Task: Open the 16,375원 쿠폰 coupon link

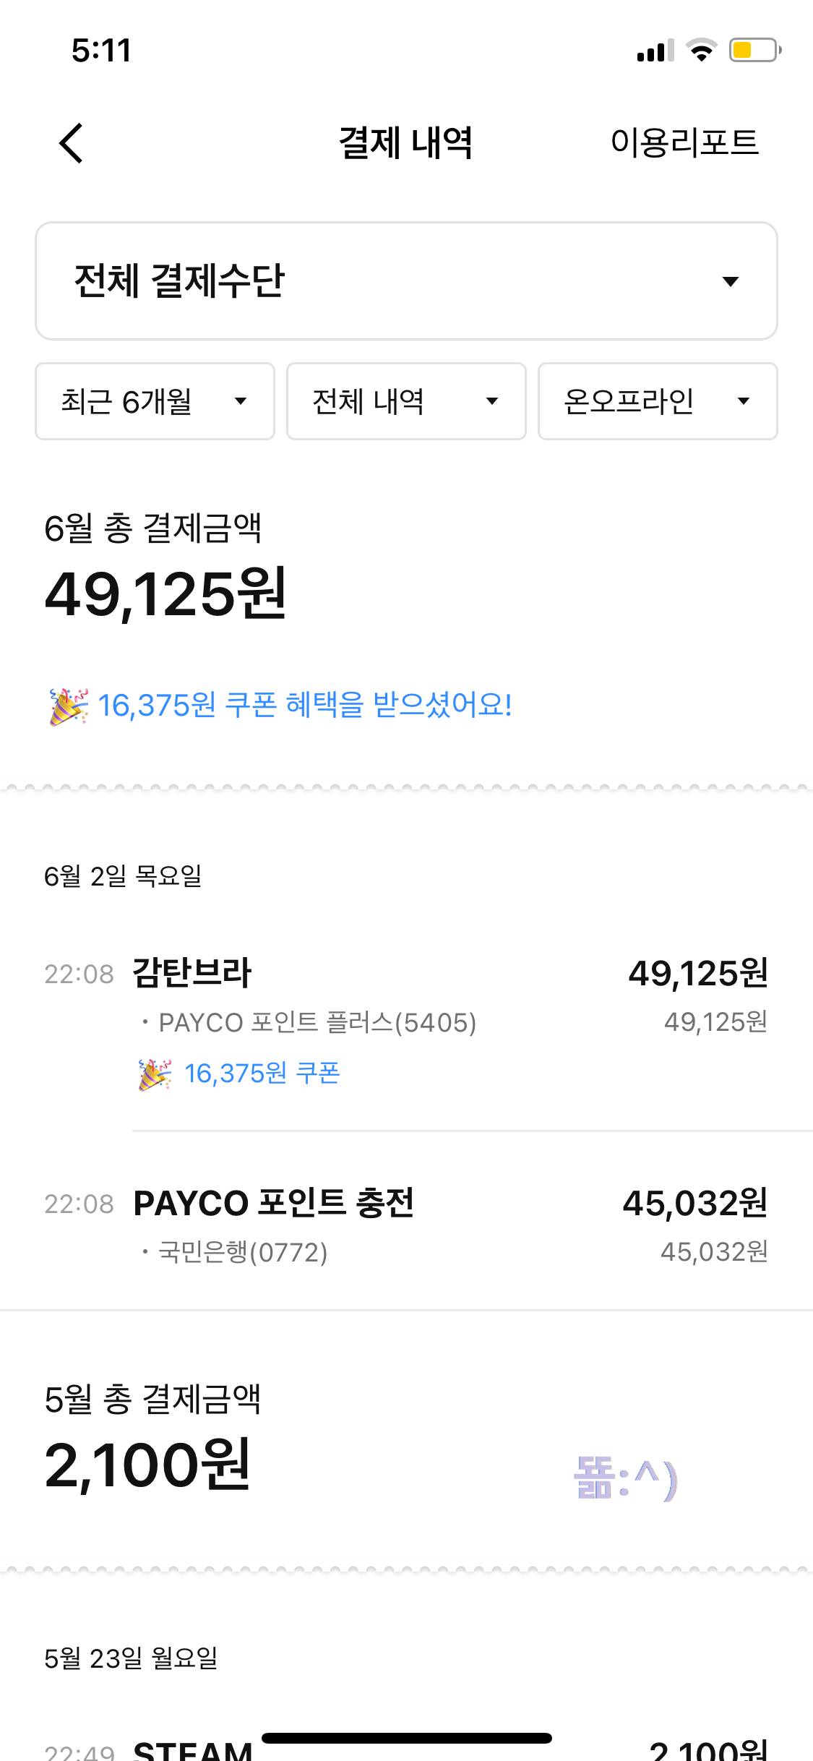Action: (x=262, y=1074)
